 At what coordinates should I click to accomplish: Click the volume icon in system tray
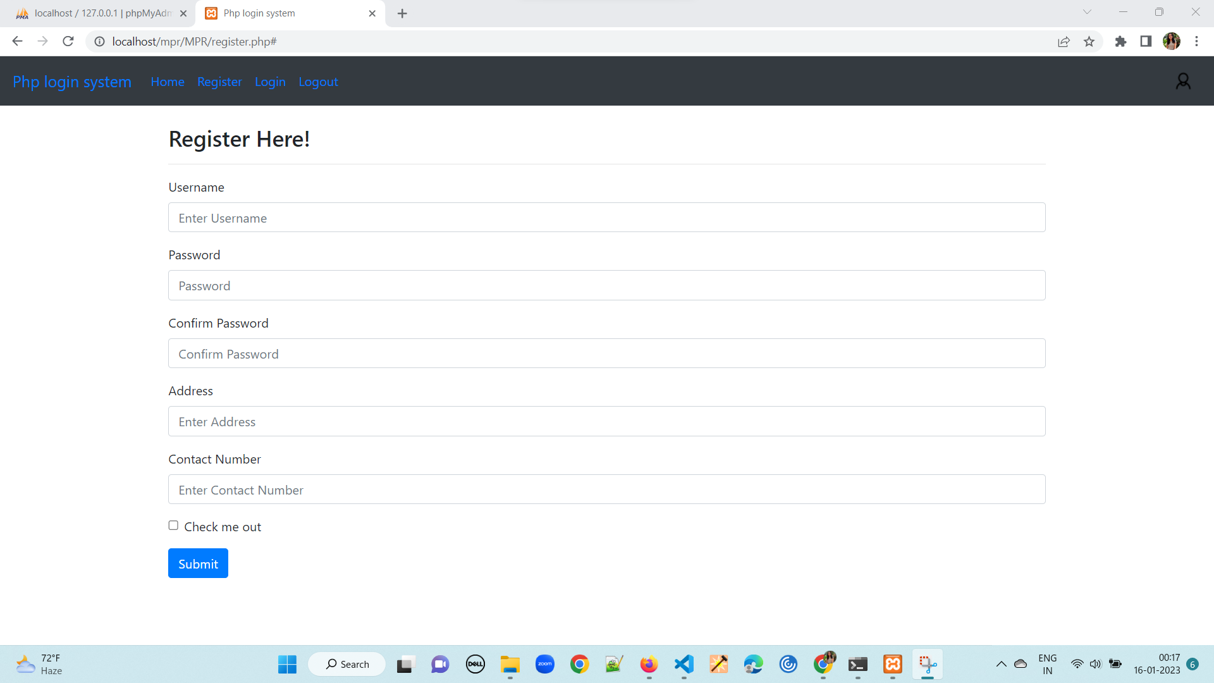point(1096,664)
